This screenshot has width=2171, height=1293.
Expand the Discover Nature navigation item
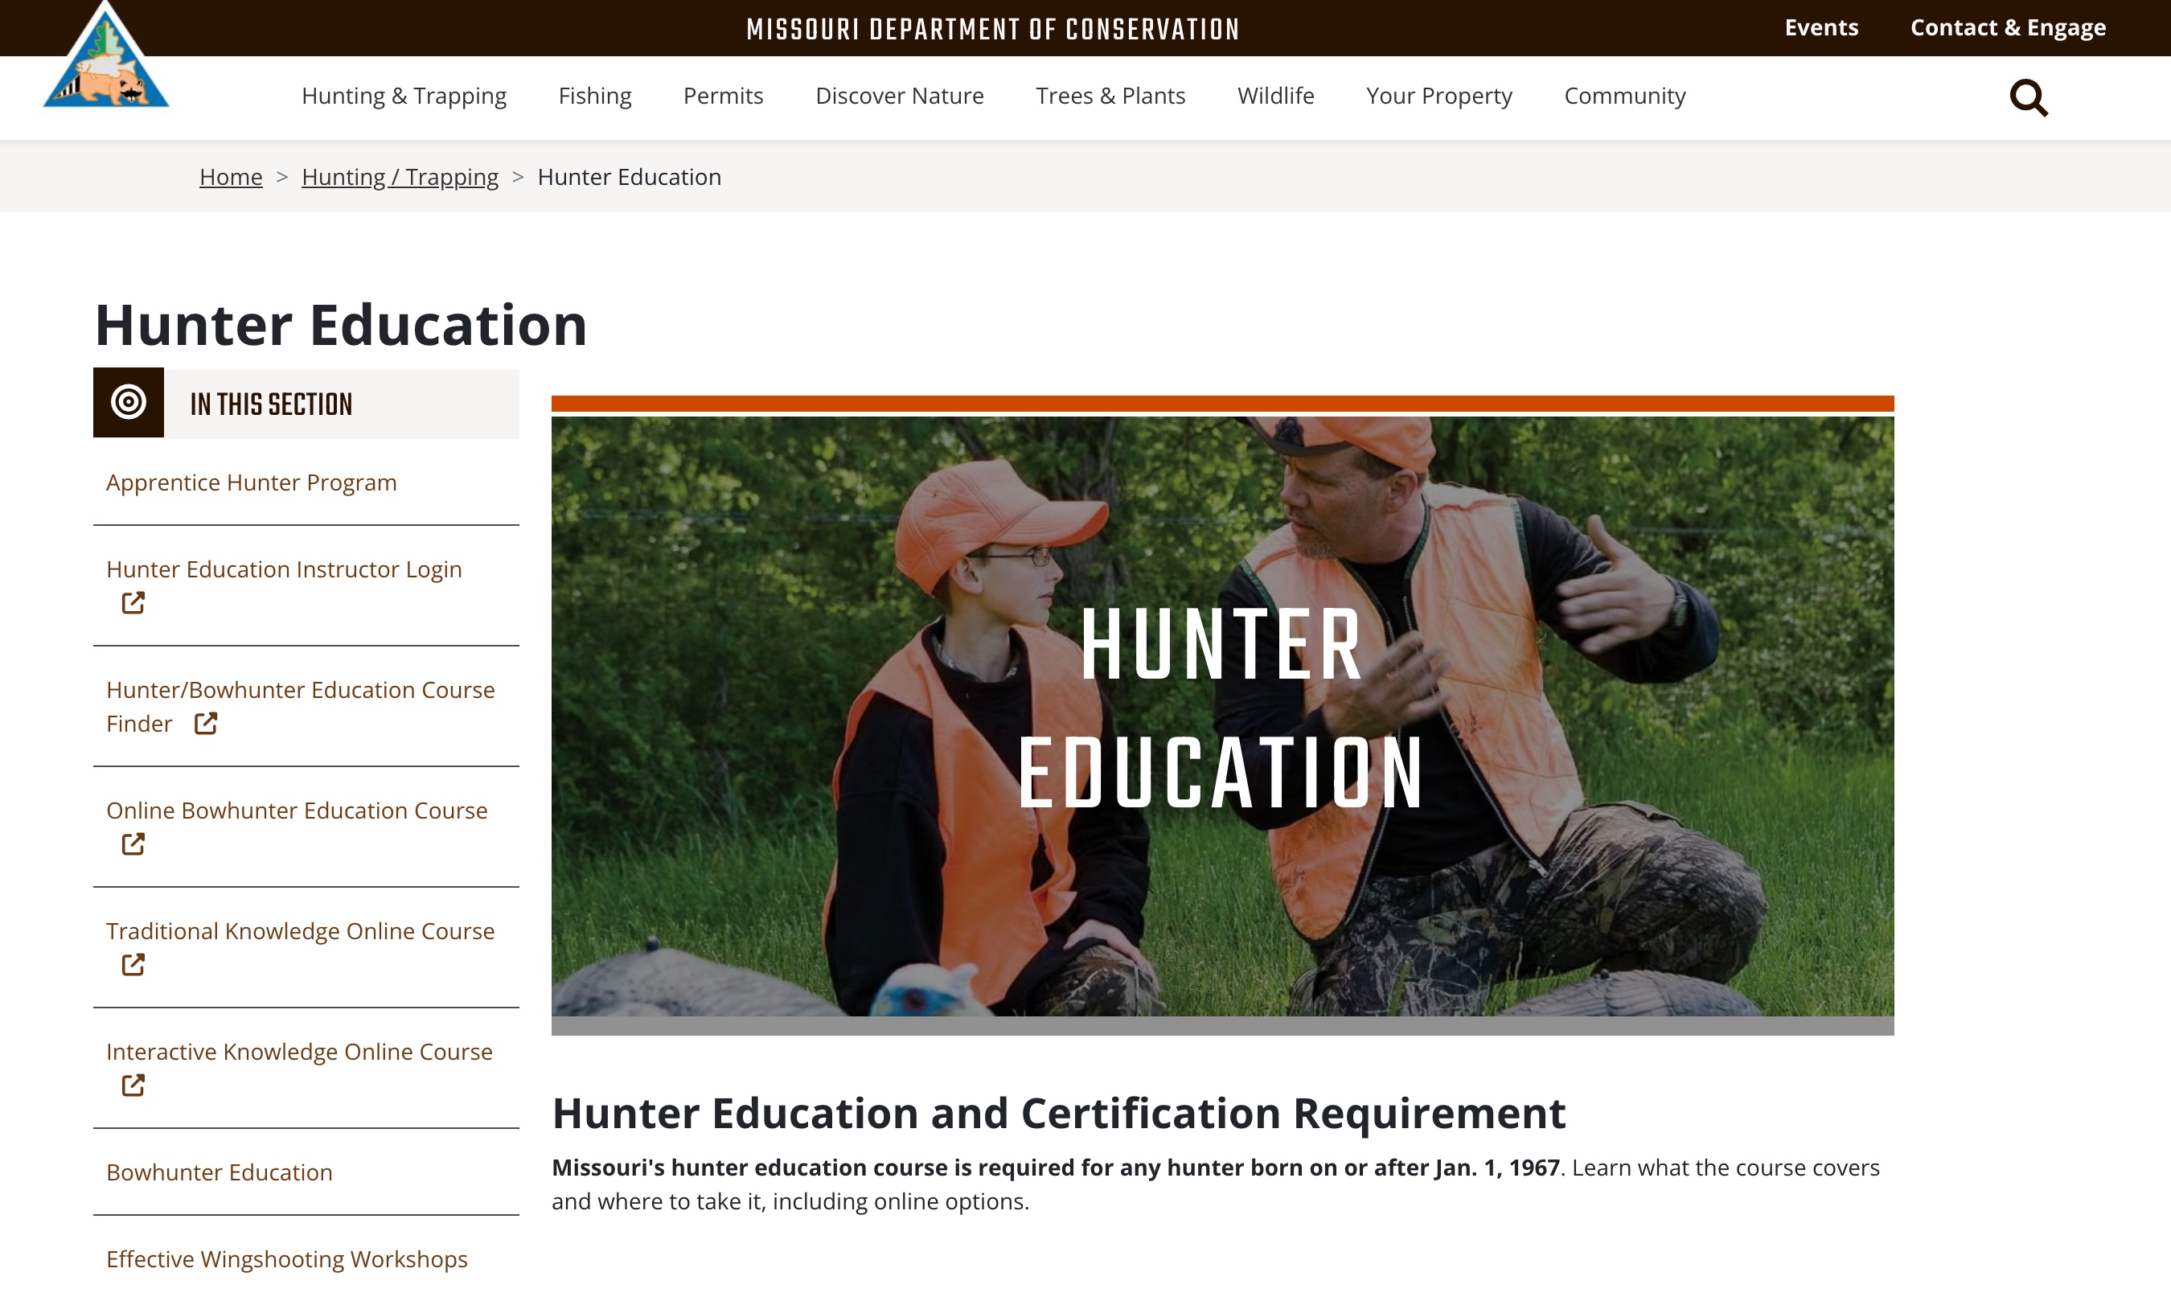pos(899,96)
